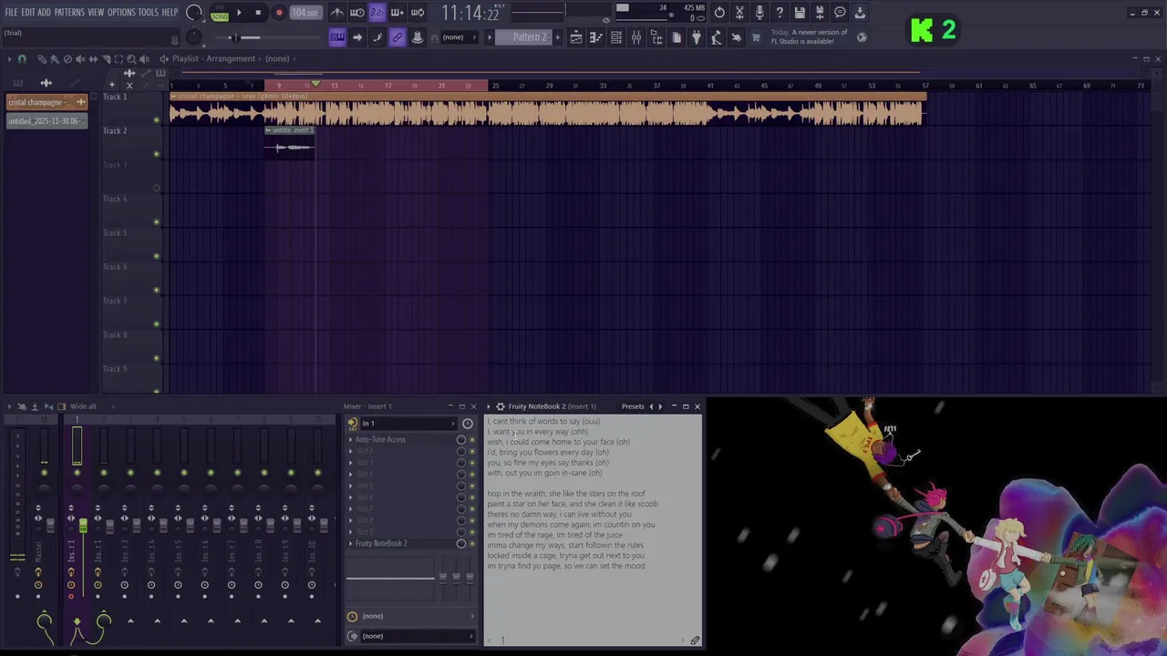Image resolution: width=1167 pixels, height=656 pixels.
Task: Click the microphone record icon
Action: click(x=759, y=13)
